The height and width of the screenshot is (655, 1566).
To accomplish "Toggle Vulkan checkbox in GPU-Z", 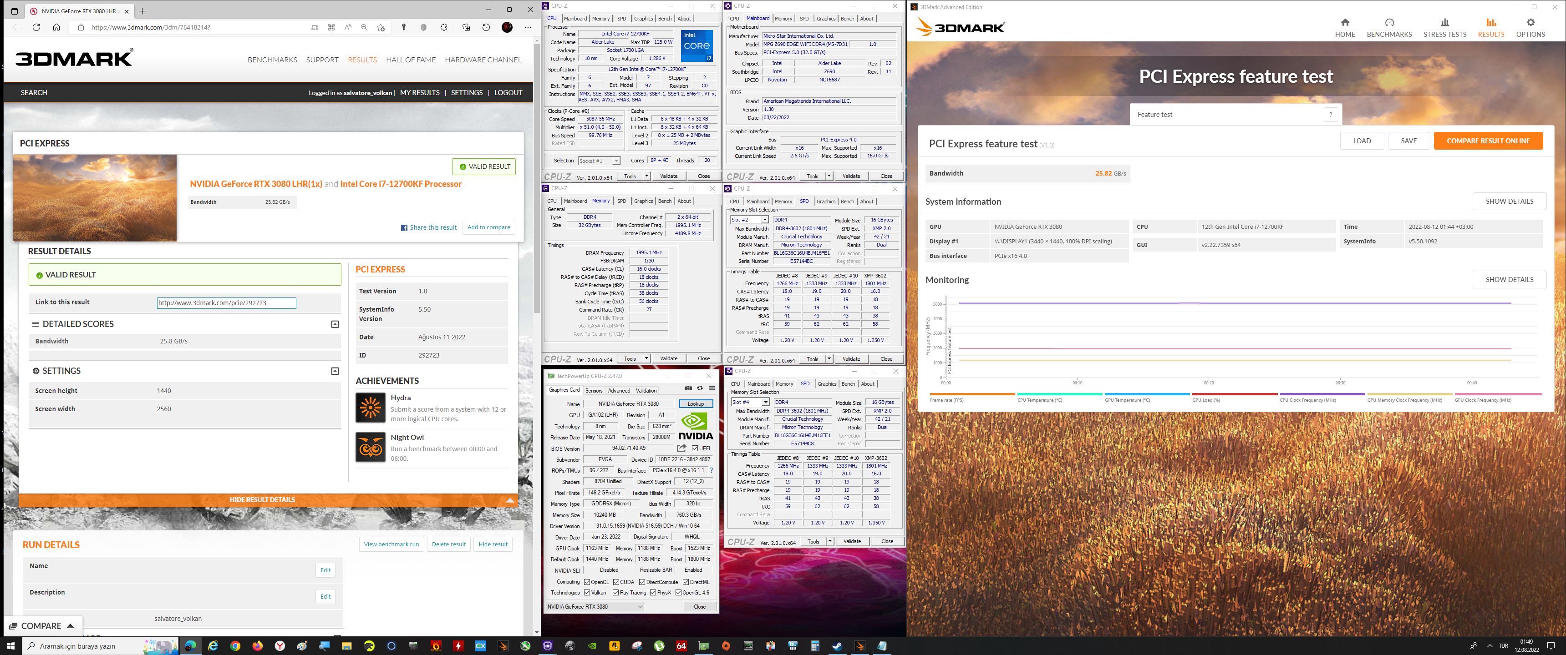I will [587, 592].
